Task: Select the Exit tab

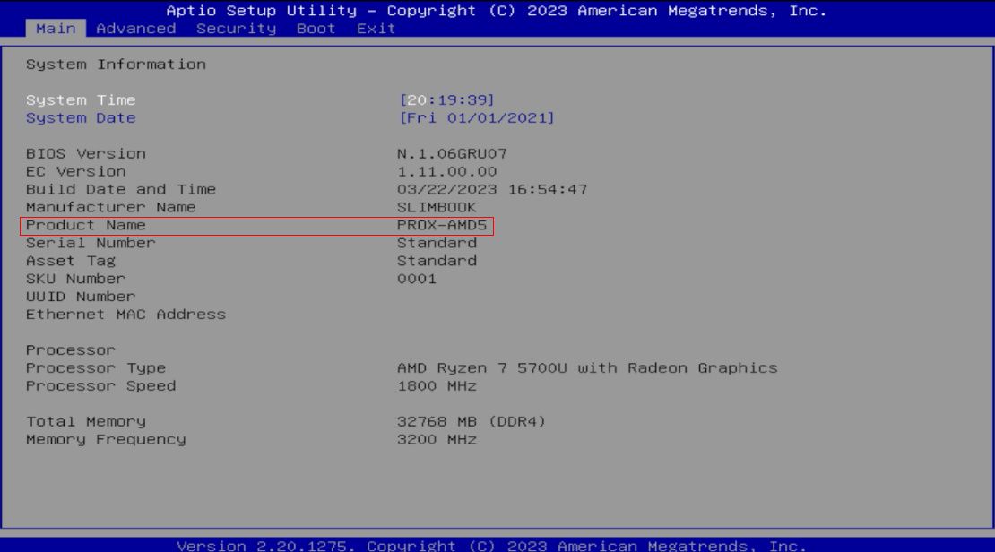Action: [376, 29]
